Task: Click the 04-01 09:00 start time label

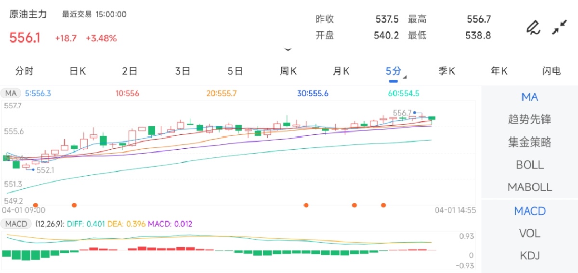Action: (x=24, y=210)
